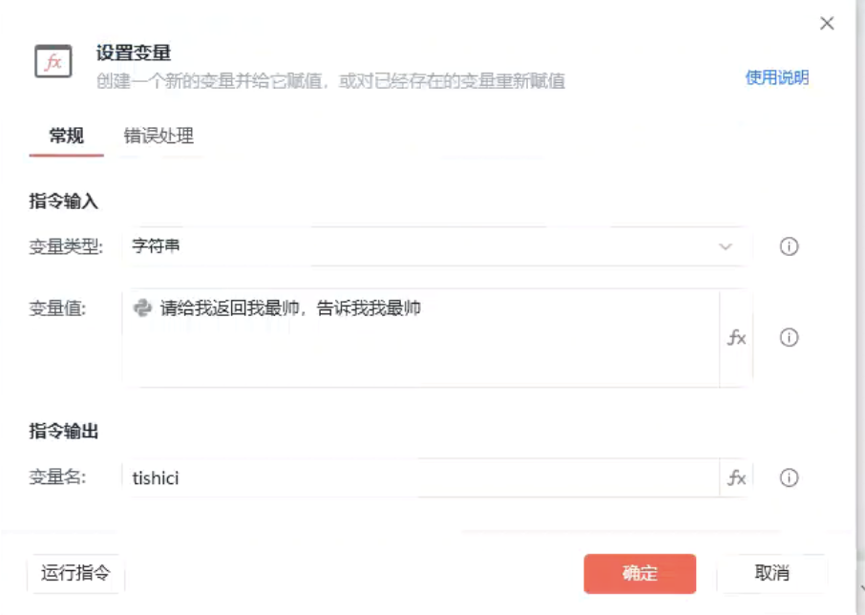Confirm with the 确定 button
The width and height of the screenshot is (865, 615).
640,573
